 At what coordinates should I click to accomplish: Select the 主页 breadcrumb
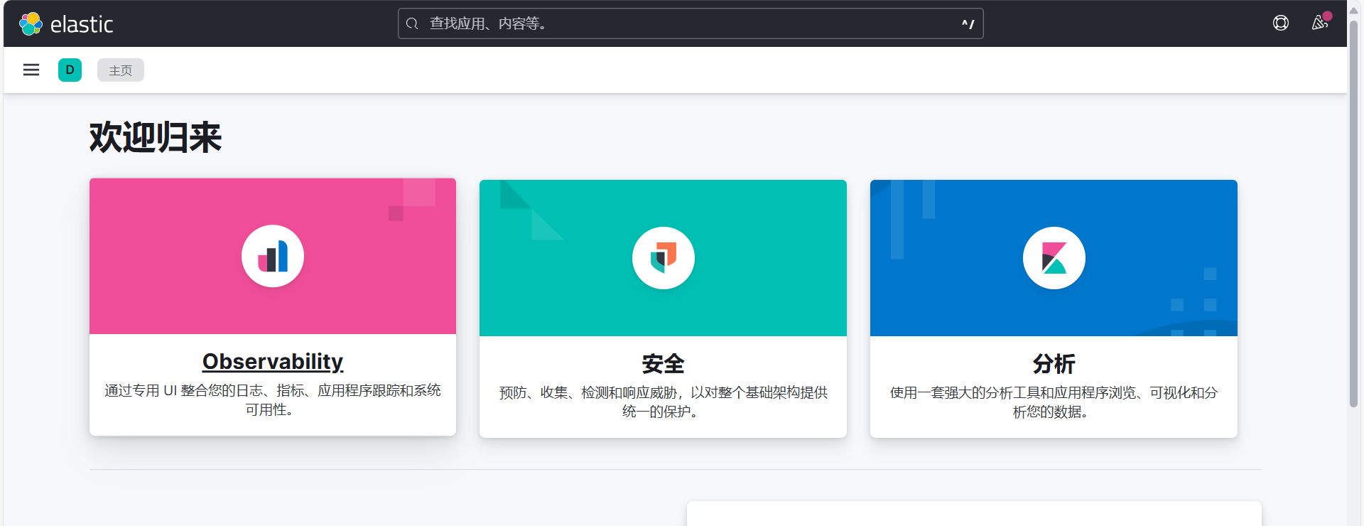pos(121,70)
